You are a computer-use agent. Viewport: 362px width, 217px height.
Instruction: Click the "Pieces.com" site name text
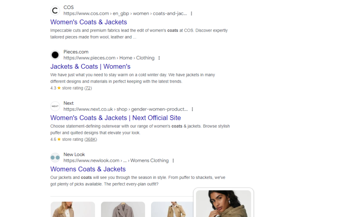pos(76,52)
